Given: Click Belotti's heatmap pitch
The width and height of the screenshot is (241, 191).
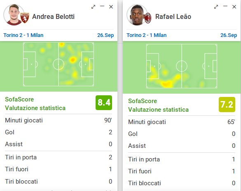Looking at the screenshot, I should [x=58, y=64].
